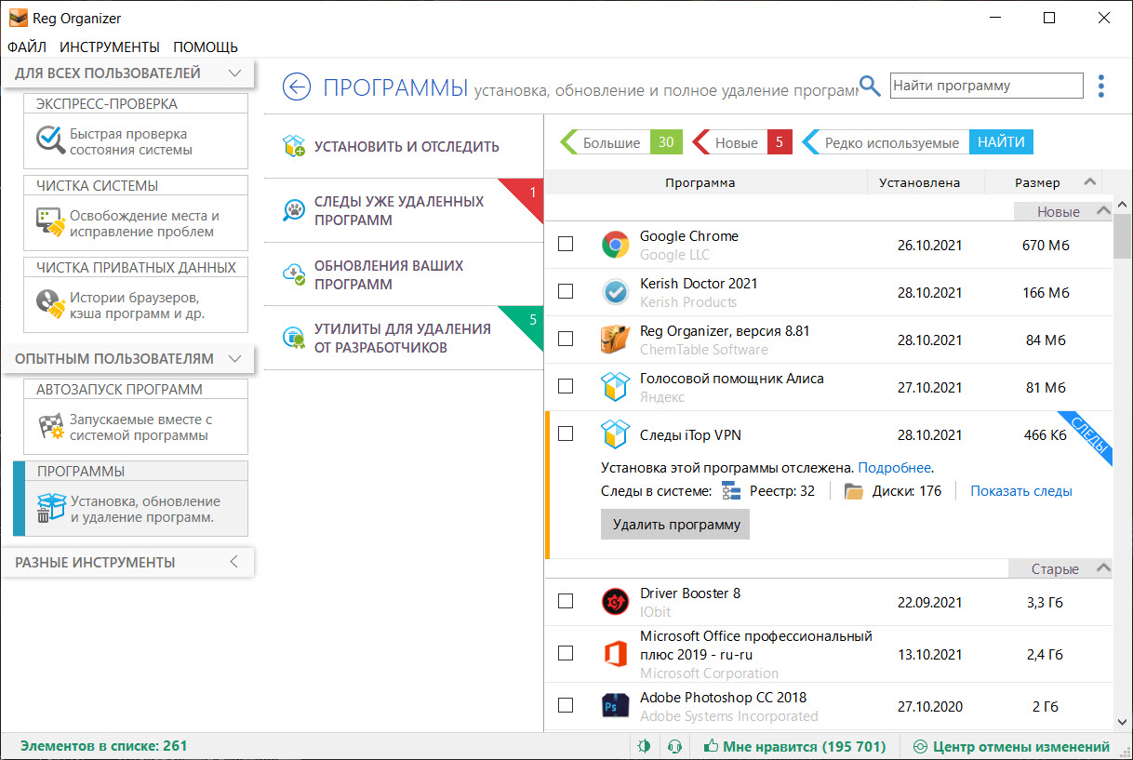Click the program updates cloud icon
The image size is (1133, 760).
click(x=294, y=274)
